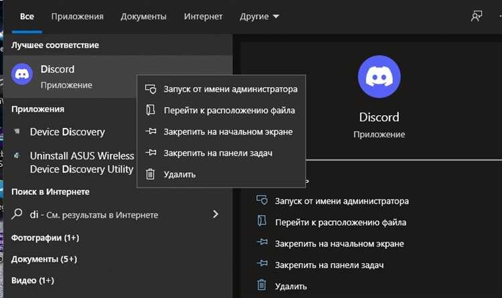Image resolution: width=502 pixels, height=298 pixels.
Task: Click start screen pin icon in right pane
Action: coord(262,242)
